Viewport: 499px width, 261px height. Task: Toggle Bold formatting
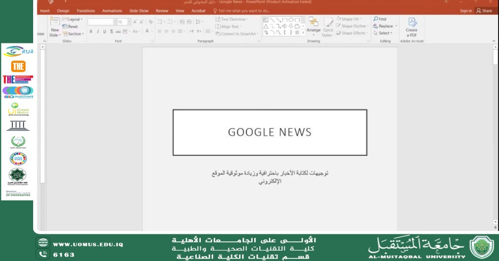pyautogui.click(x=91, y=32)
